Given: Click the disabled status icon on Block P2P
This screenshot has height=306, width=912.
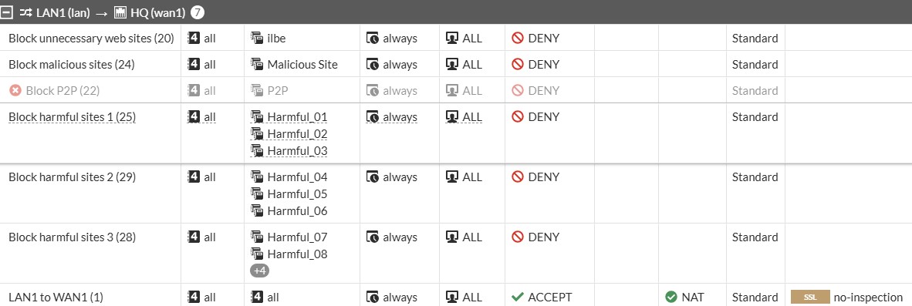Looking at the screenshot, I should 15,91.
